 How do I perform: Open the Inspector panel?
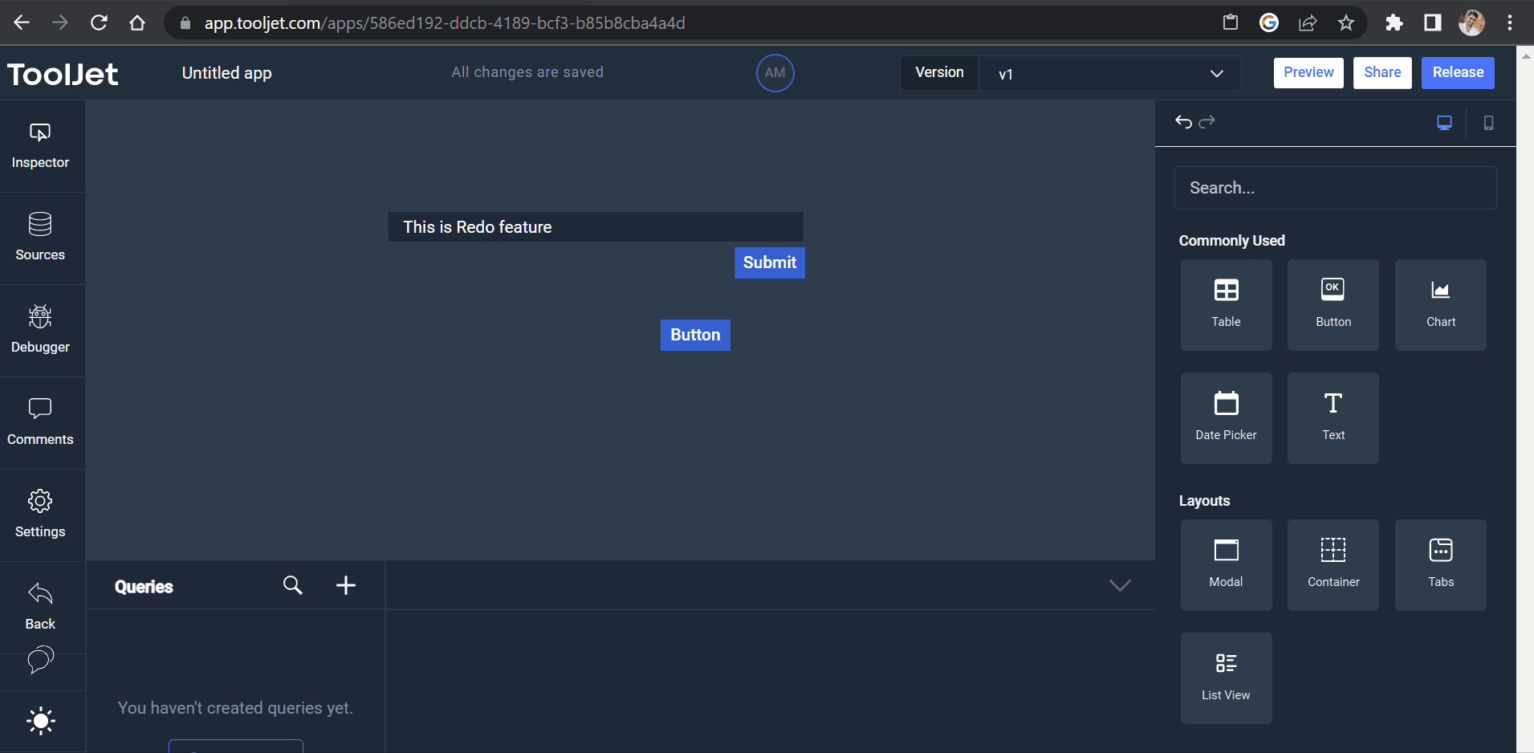pos(40,146)
